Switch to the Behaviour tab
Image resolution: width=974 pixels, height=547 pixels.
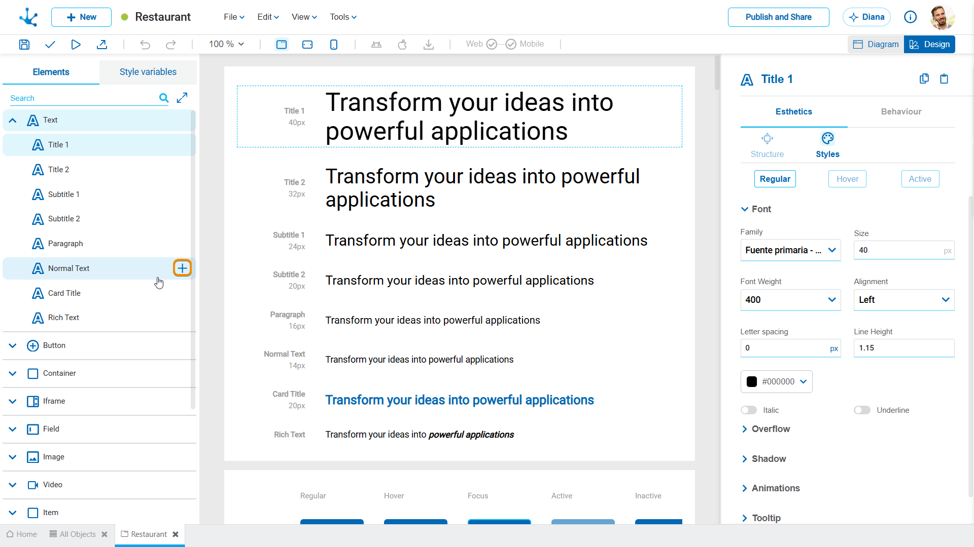901,111
